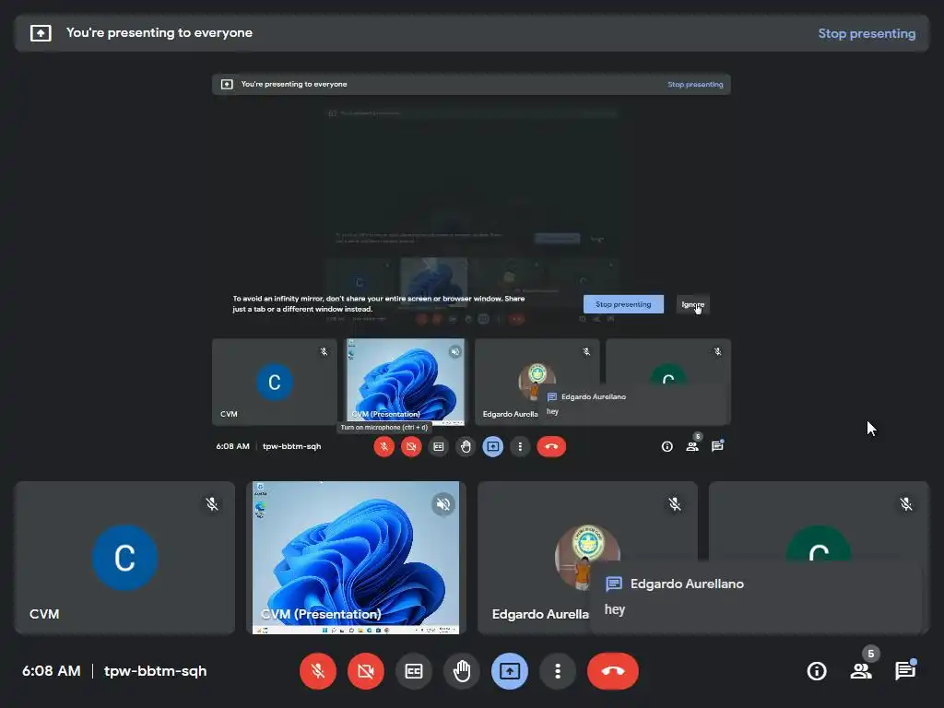
Task: Toggle closed captions in the main control bar
Action: coord(414,671)
